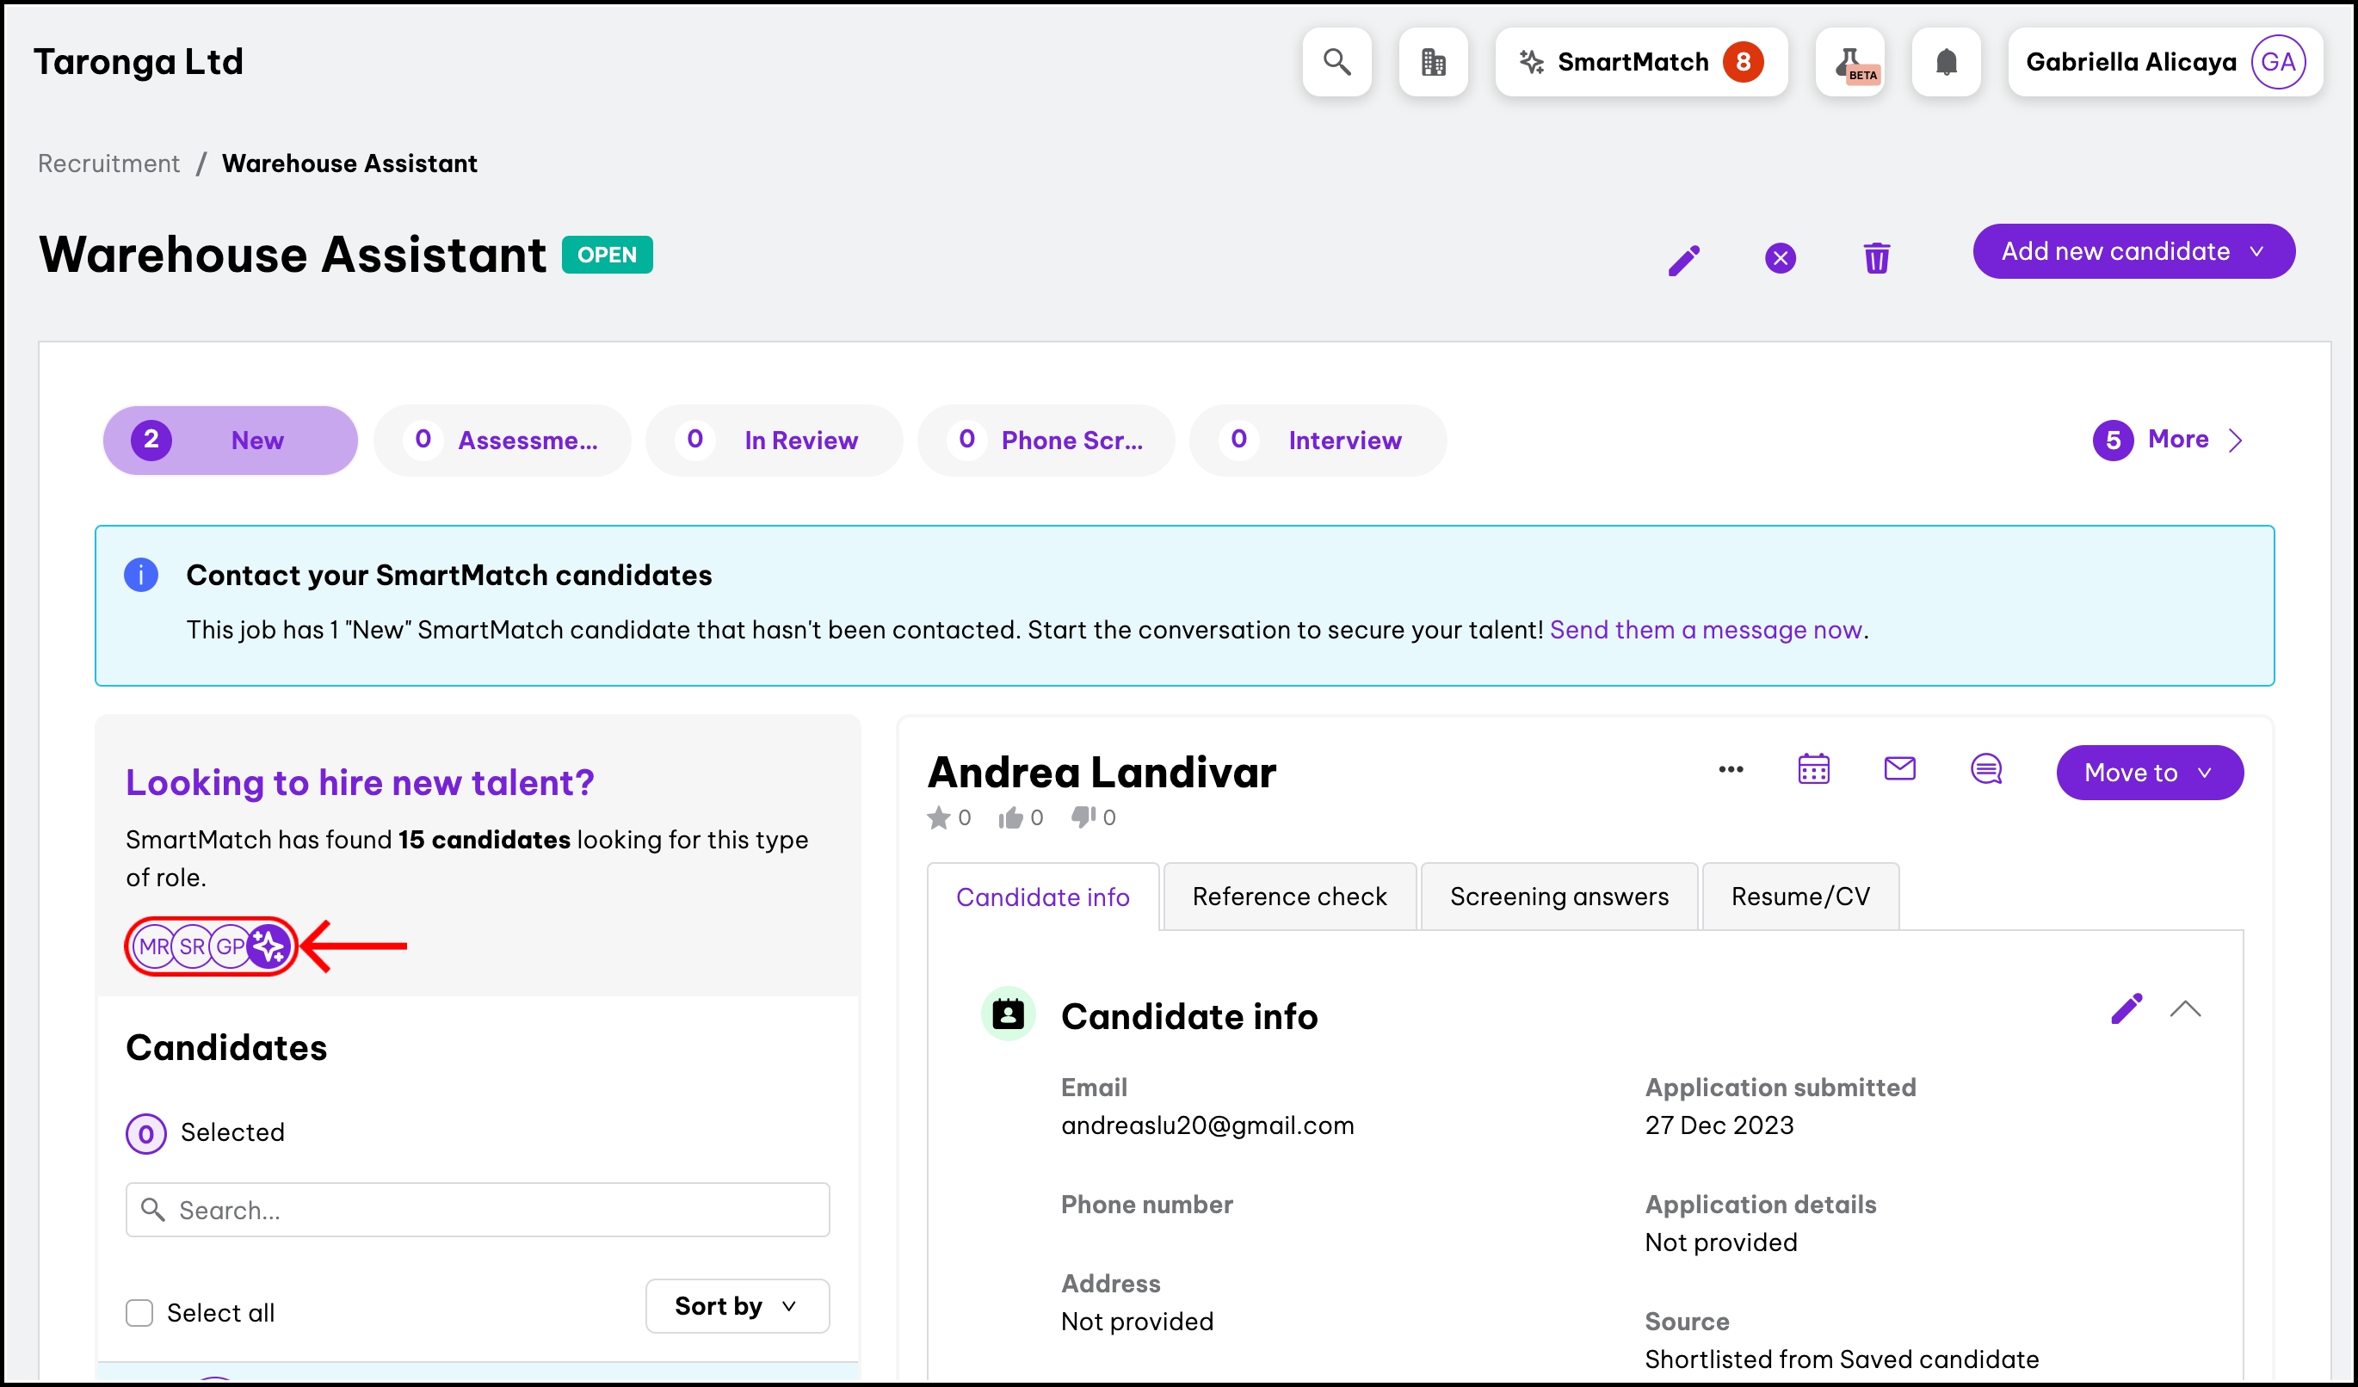Open the Add new candidate dropdown

click(x=2133, y=251)
